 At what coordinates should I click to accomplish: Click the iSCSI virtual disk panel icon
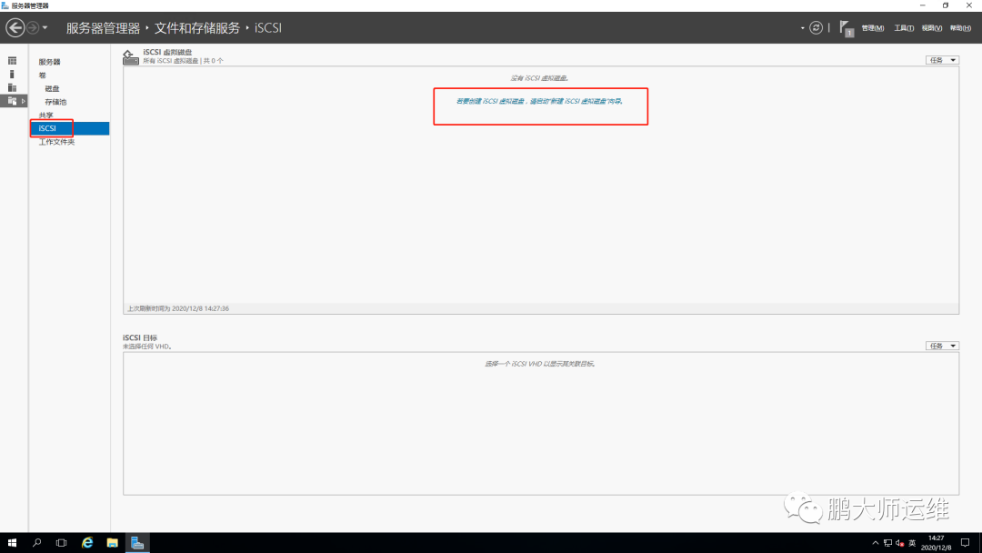pos(130,57)
